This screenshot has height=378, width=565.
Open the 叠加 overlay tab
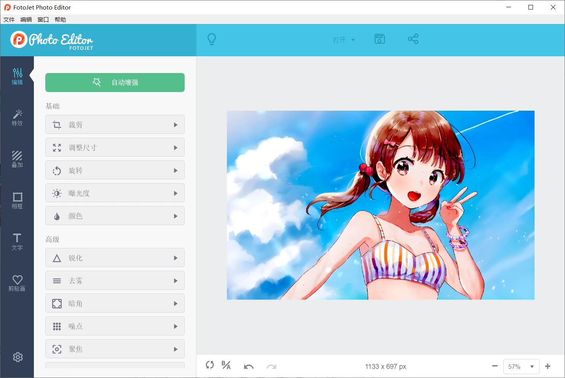(x=17, y=159)
